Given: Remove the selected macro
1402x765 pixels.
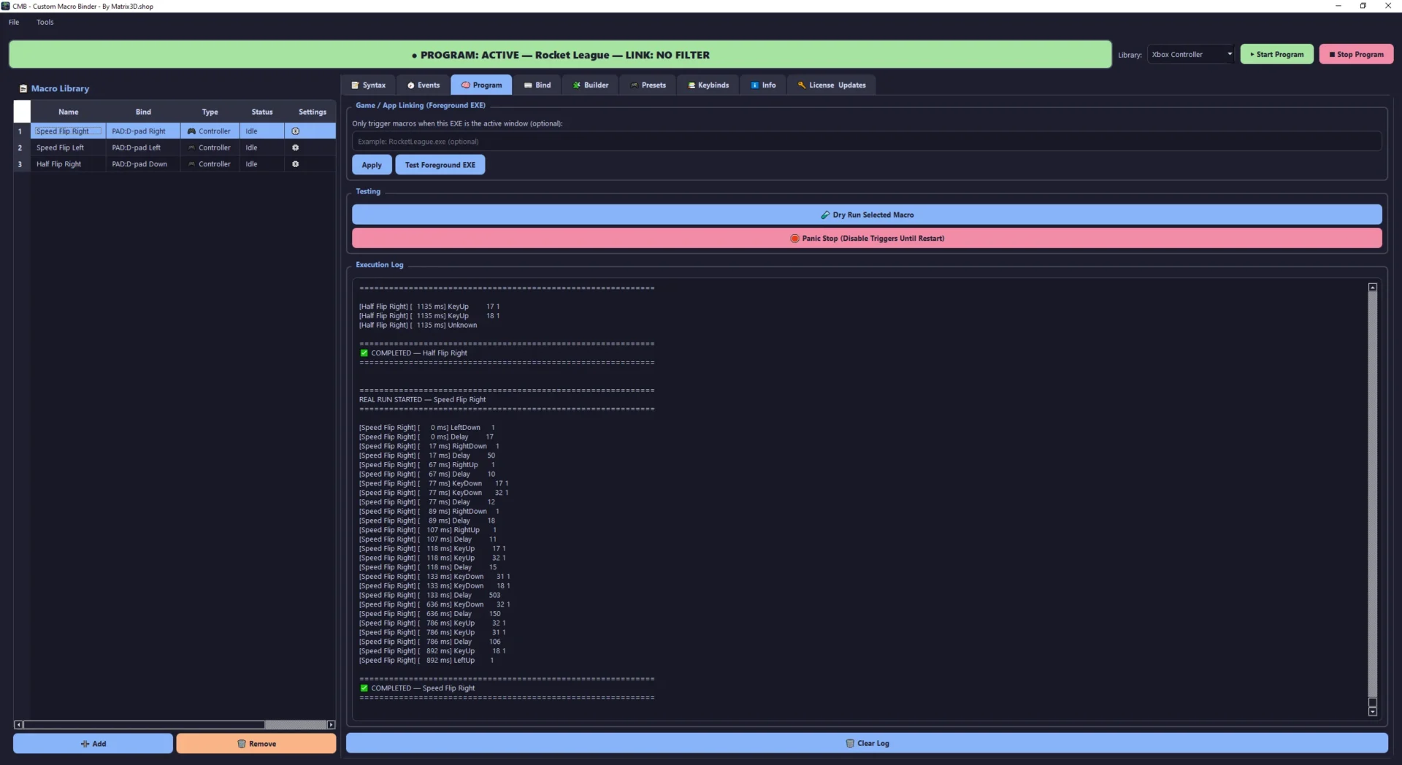Looking at the screenshot, I should point(256,744).
